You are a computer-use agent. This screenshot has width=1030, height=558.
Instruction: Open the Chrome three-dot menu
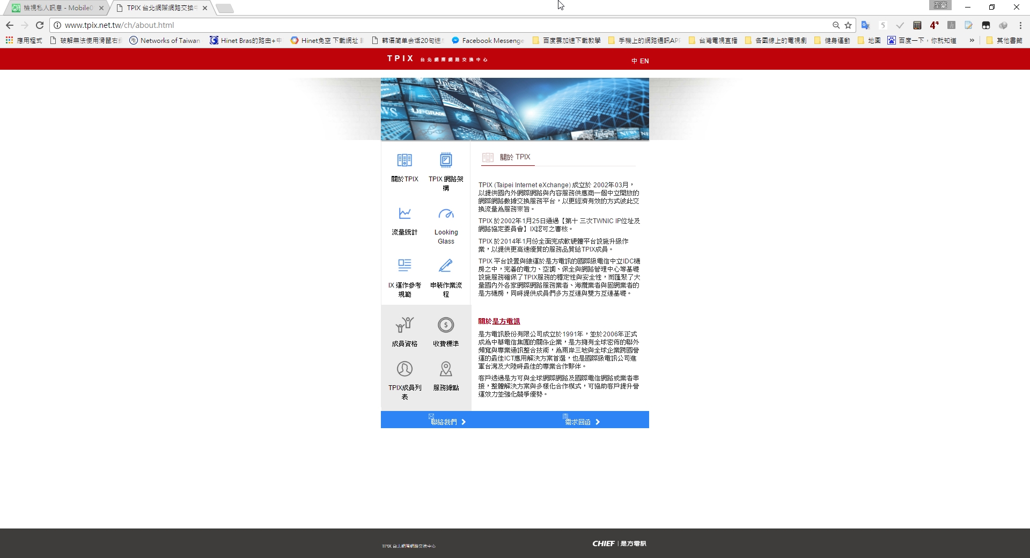1020,25
